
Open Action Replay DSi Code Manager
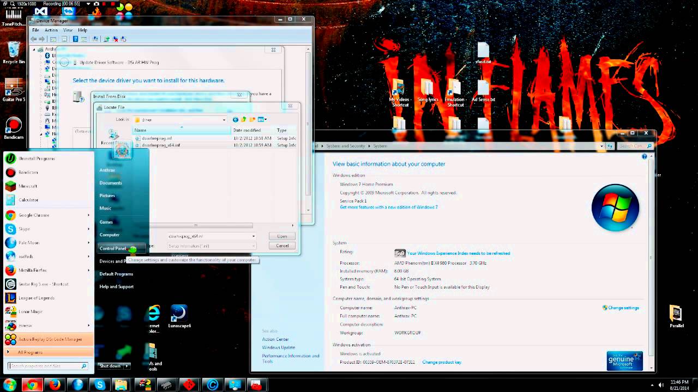48,339
